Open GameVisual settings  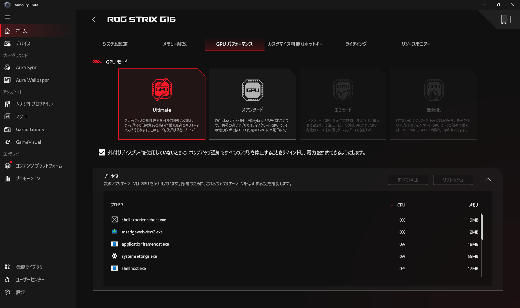[x=28, y=142]
